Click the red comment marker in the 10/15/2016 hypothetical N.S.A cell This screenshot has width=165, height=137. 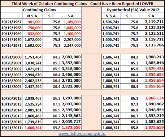(x=119, y=119)
